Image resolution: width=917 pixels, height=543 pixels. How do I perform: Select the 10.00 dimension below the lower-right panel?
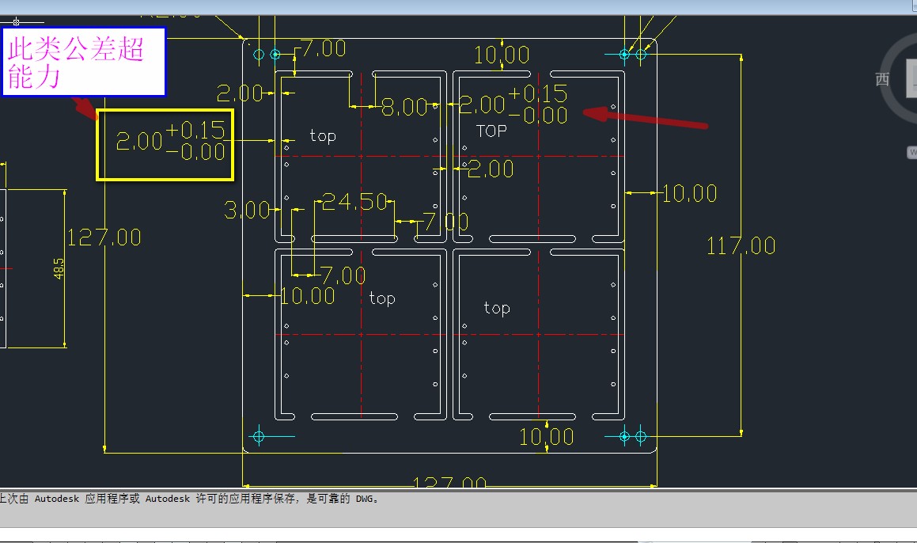[546, 436]
